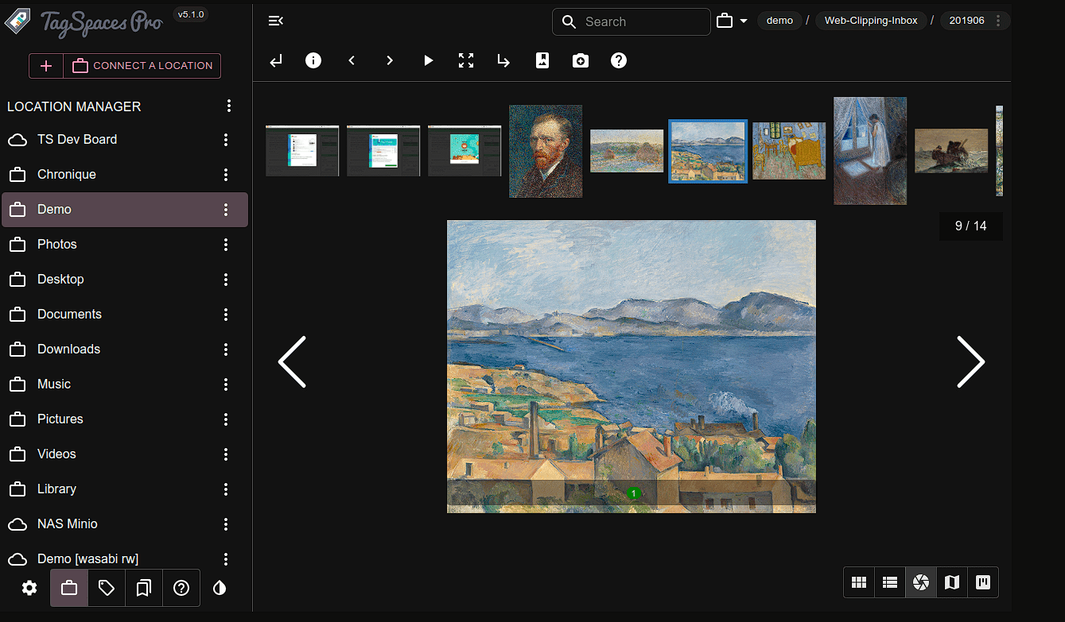
Task: Open the help question mark in toolbar
Action: point(619,60)
